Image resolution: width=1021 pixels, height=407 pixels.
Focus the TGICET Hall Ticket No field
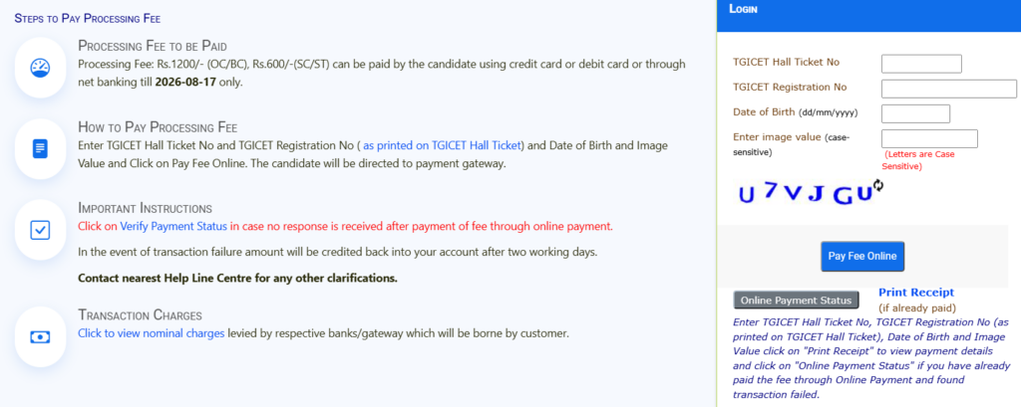tap(921, 64)
